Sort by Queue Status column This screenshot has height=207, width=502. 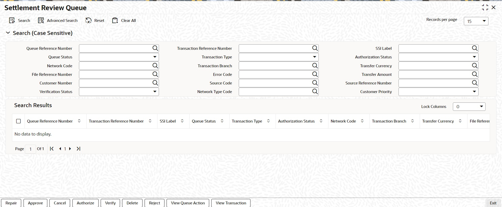coord(222,121)
